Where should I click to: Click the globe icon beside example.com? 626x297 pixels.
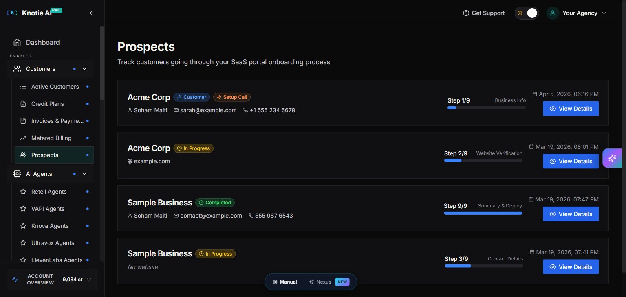click(130, 161)
